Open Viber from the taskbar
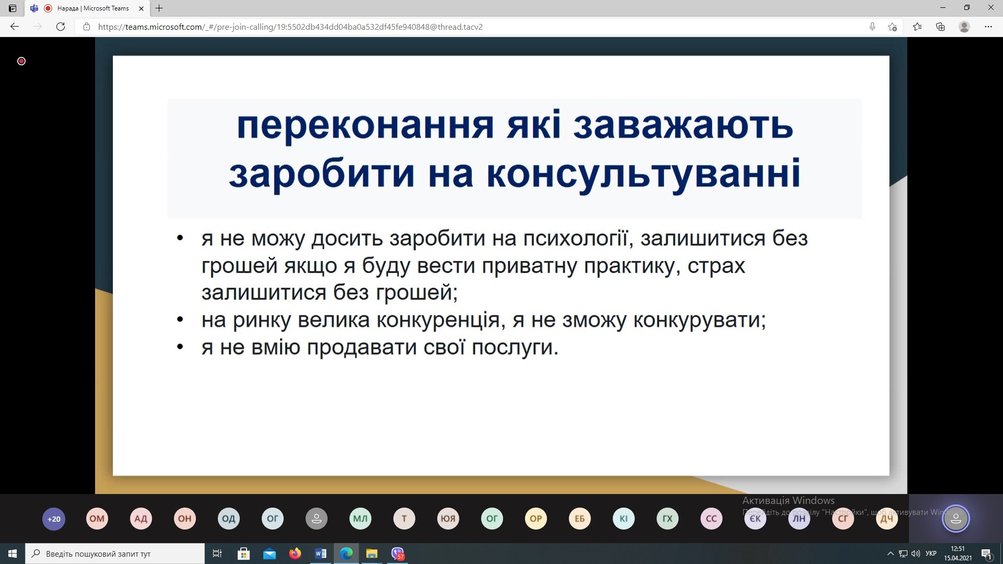 tap(398, 554)
